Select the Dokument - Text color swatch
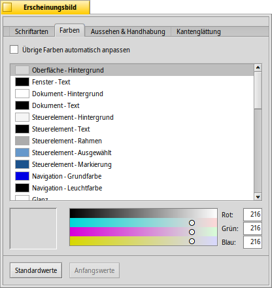 [x=22, y=105]
